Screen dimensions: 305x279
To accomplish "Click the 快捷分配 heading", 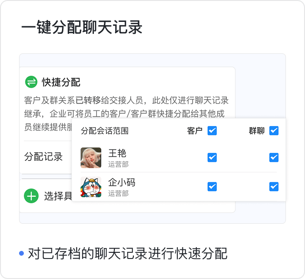I will point(61,82).
